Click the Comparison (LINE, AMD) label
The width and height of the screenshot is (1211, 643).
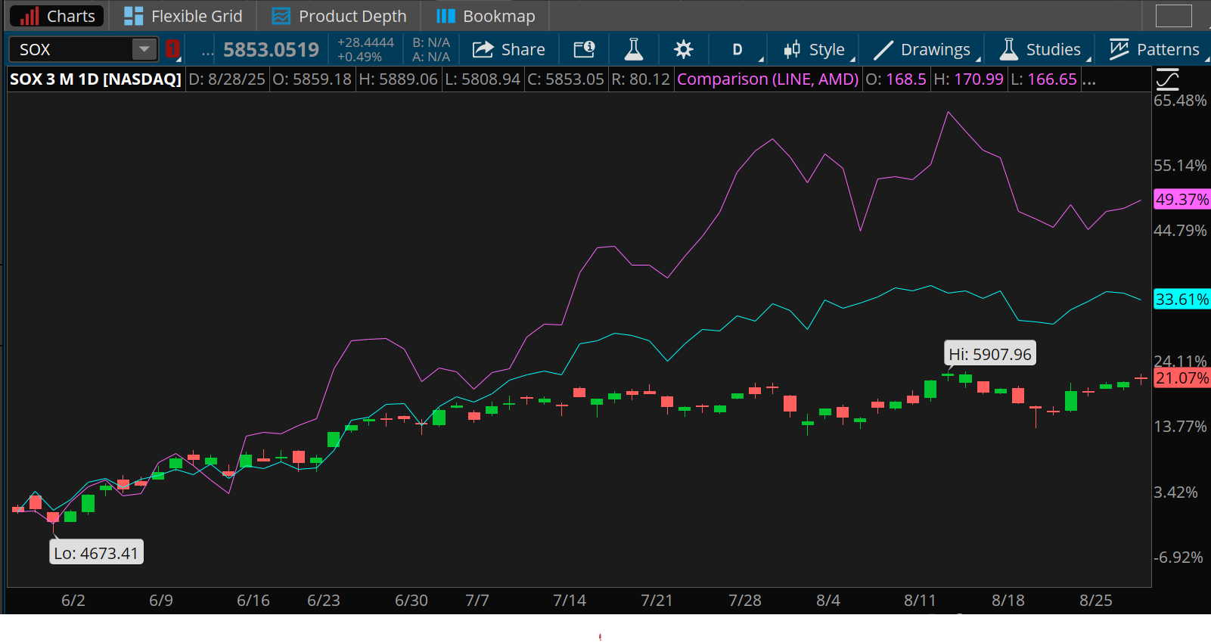tap(768, 79)
